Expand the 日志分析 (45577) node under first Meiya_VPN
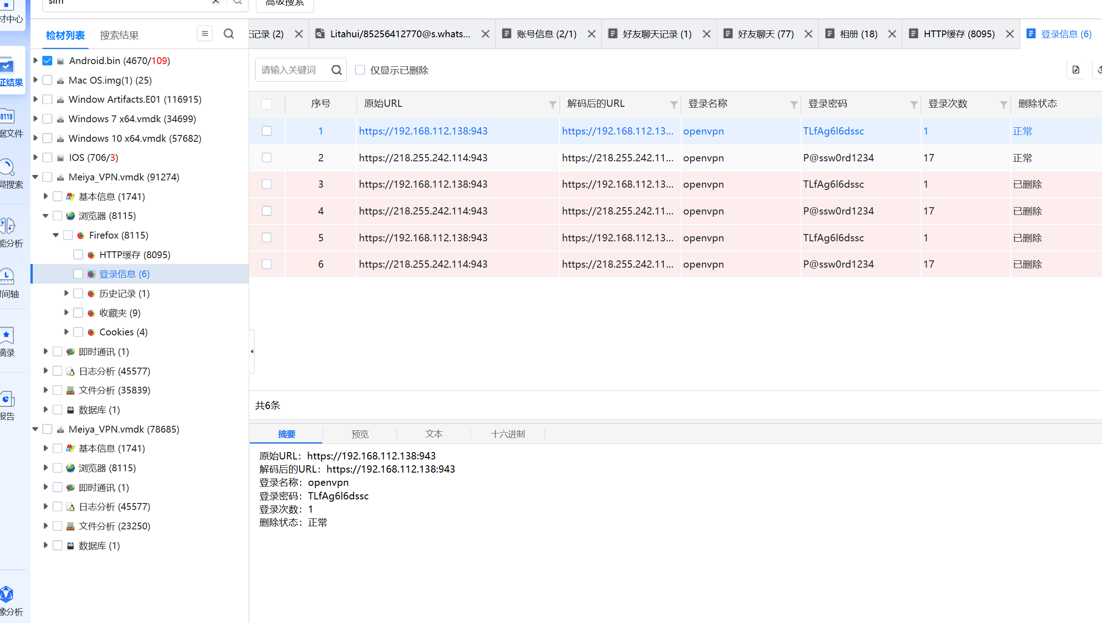This screenshot has width=1102, height=623. (45, 371)
